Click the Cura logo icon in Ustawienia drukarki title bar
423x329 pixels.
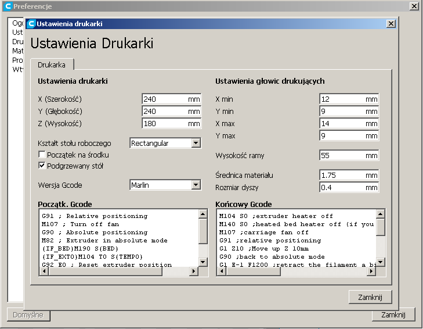pyautogui.click(x=32, y=24)
